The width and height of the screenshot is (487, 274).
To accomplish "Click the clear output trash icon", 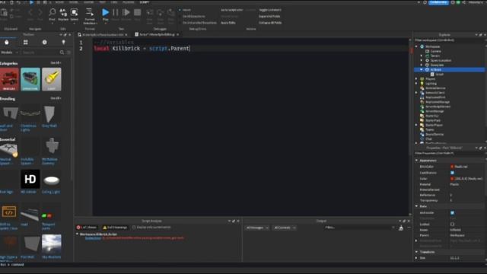I will [x=401, y=228].
